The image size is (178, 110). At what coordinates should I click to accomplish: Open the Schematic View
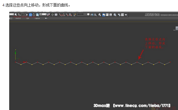click(x=111, y=15)
